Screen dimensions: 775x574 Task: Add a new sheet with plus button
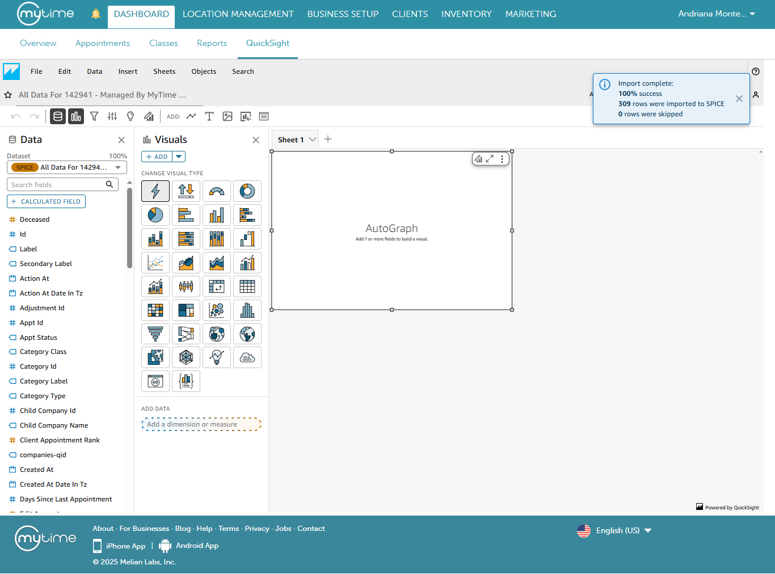pos(328,139)
